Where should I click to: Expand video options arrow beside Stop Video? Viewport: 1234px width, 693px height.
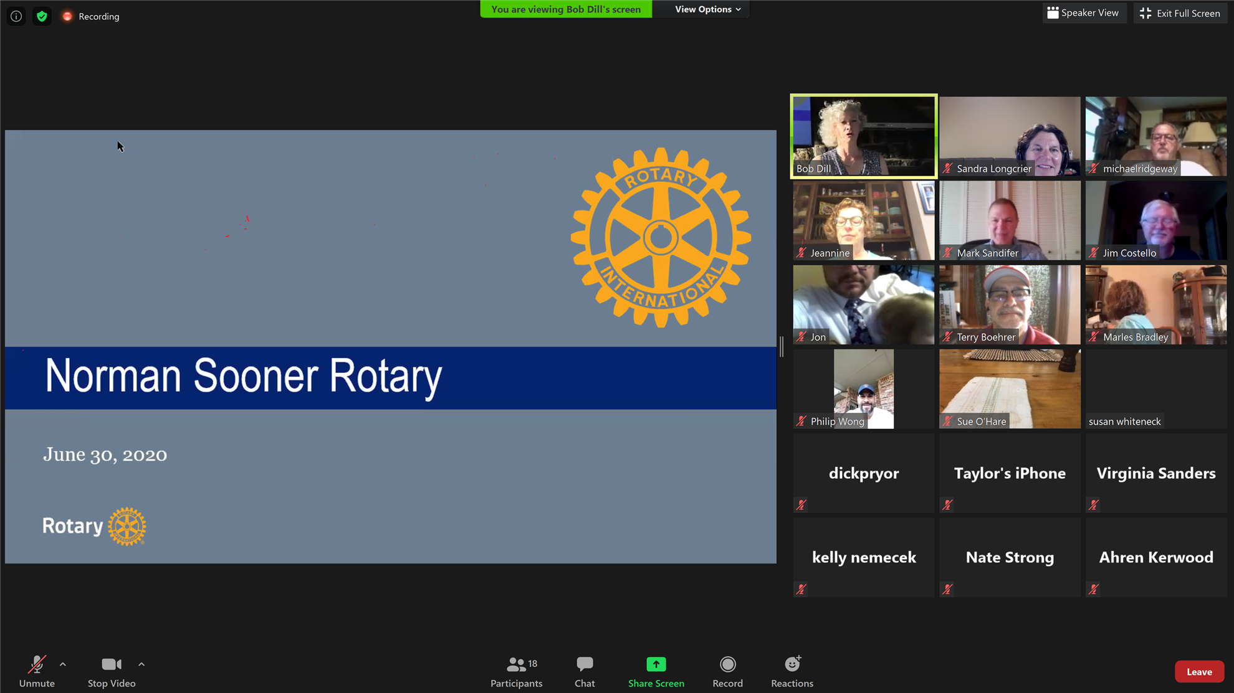tap(141, 664)
